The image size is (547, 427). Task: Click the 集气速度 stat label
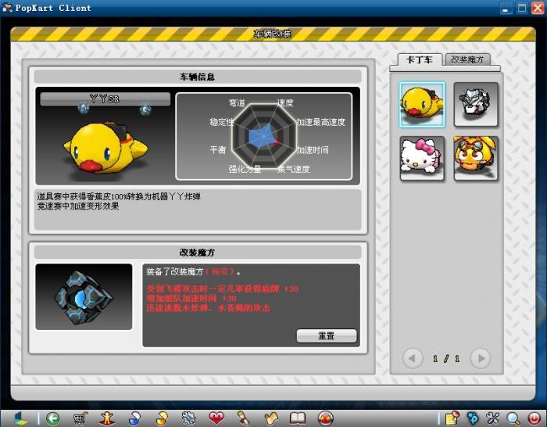tap(293, 169)
